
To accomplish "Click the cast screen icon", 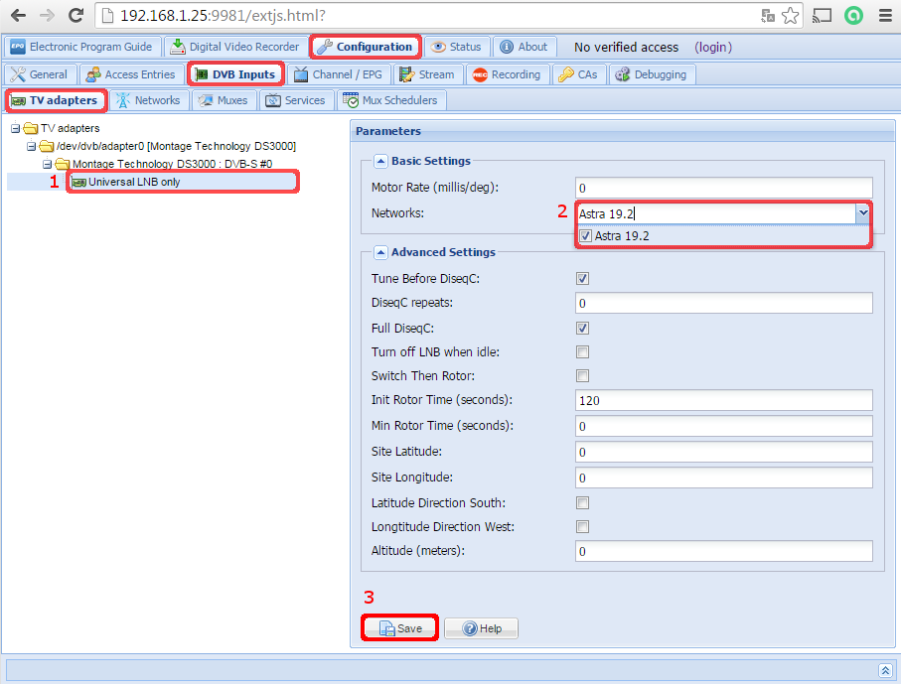I will [822, 16].
